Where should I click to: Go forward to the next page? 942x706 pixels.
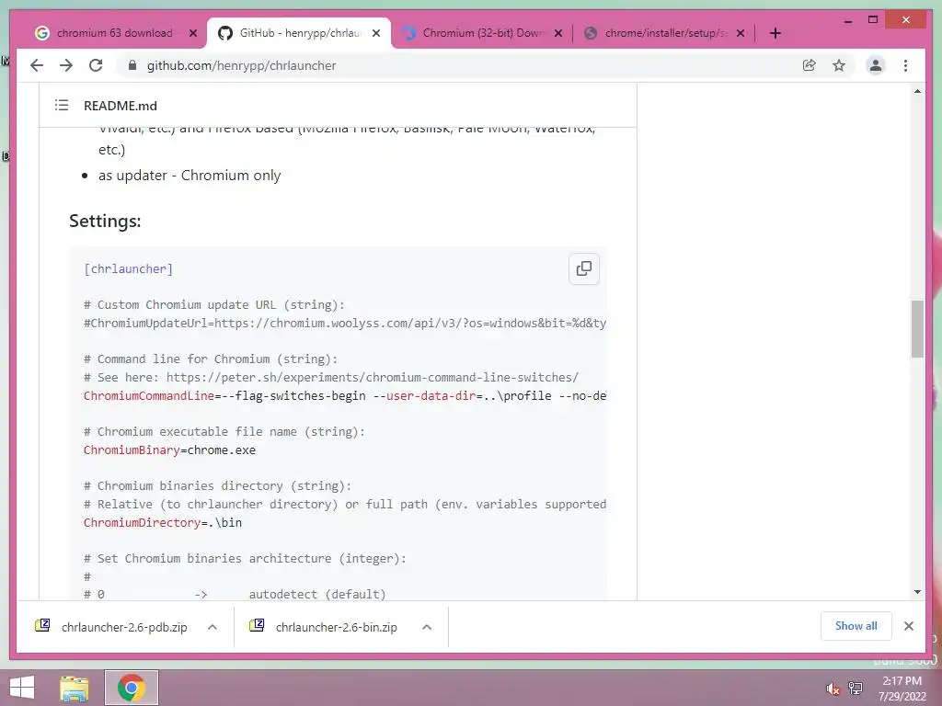[x=66, y=65]
